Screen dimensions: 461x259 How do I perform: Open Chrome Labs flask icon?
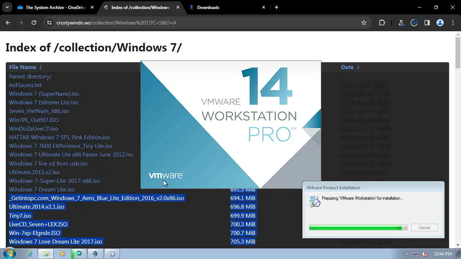pyautogui.click(x=401, y=23)
